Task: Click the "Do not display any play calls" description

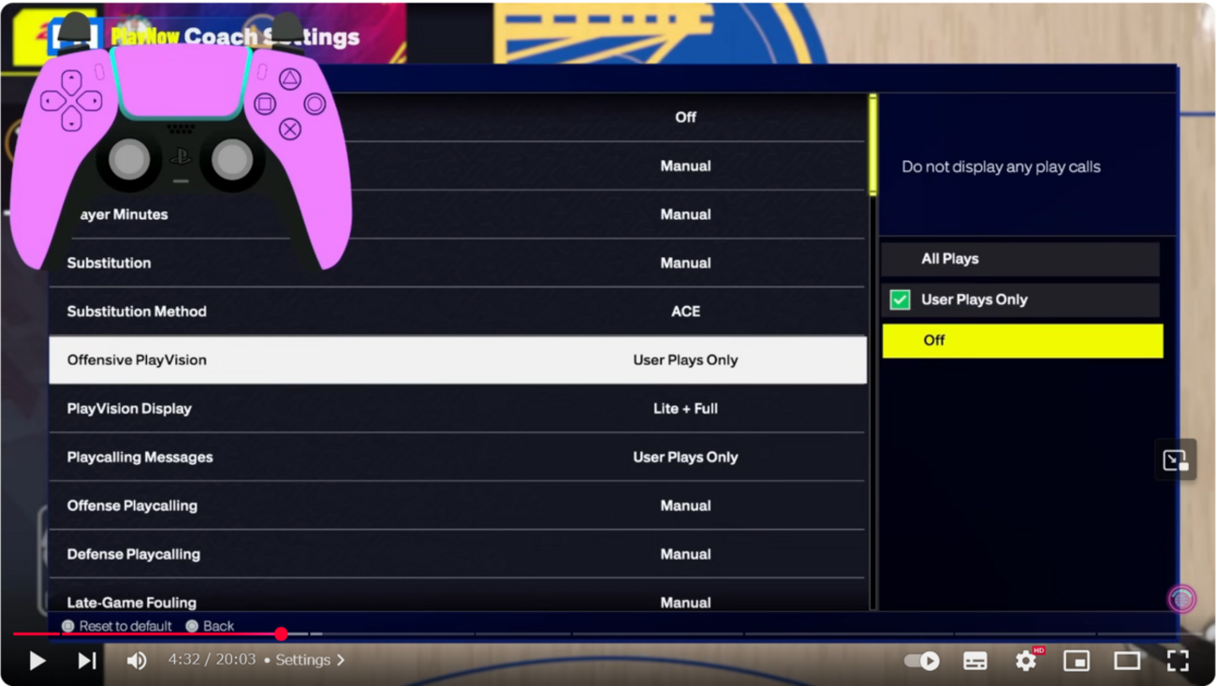Action: [1001, 167]
